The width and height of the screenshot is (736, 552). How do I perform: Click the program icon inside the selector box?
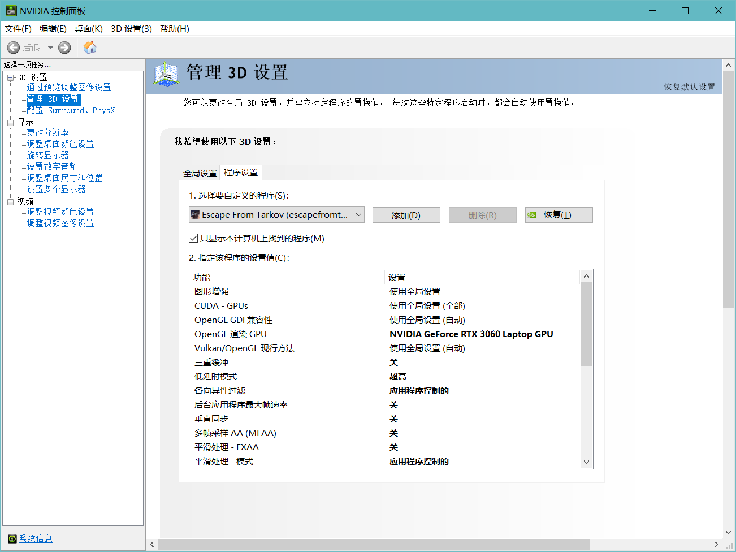pos(195,215)
